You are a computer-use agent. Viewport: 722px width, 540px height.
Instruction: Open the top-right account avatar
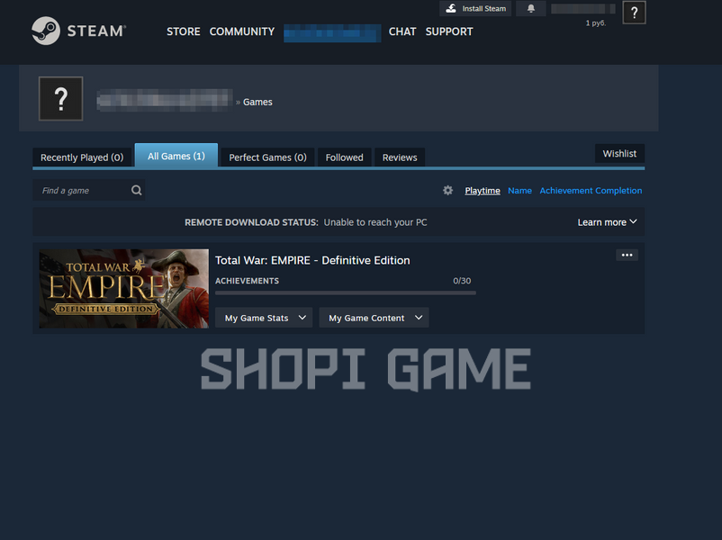coord(634,13)
